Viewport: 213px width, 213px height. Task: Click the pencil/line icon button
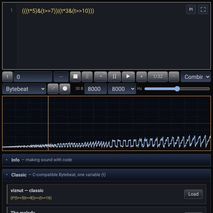tap(53, 89)
